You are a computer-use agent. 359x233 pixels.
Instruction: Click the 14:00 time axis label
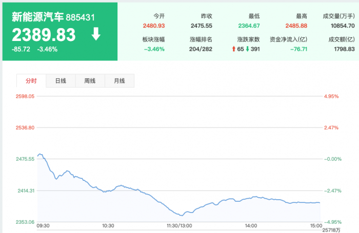click(x=251, y=225)
